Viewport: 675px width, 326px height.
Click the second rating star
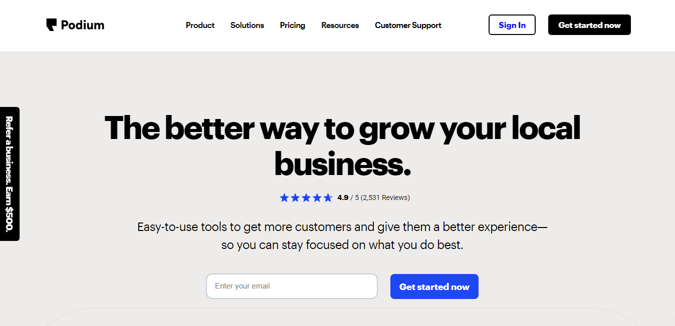click(x=295, y=197)
